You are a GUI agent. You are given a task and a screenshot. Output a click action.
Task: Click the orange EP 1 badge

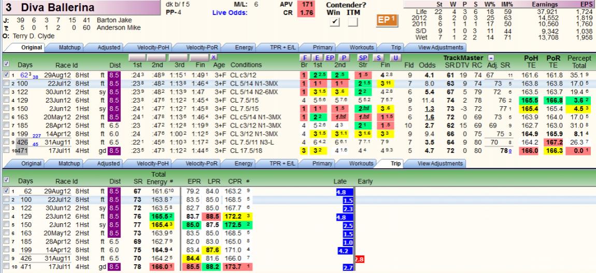[x=387, y=21]
